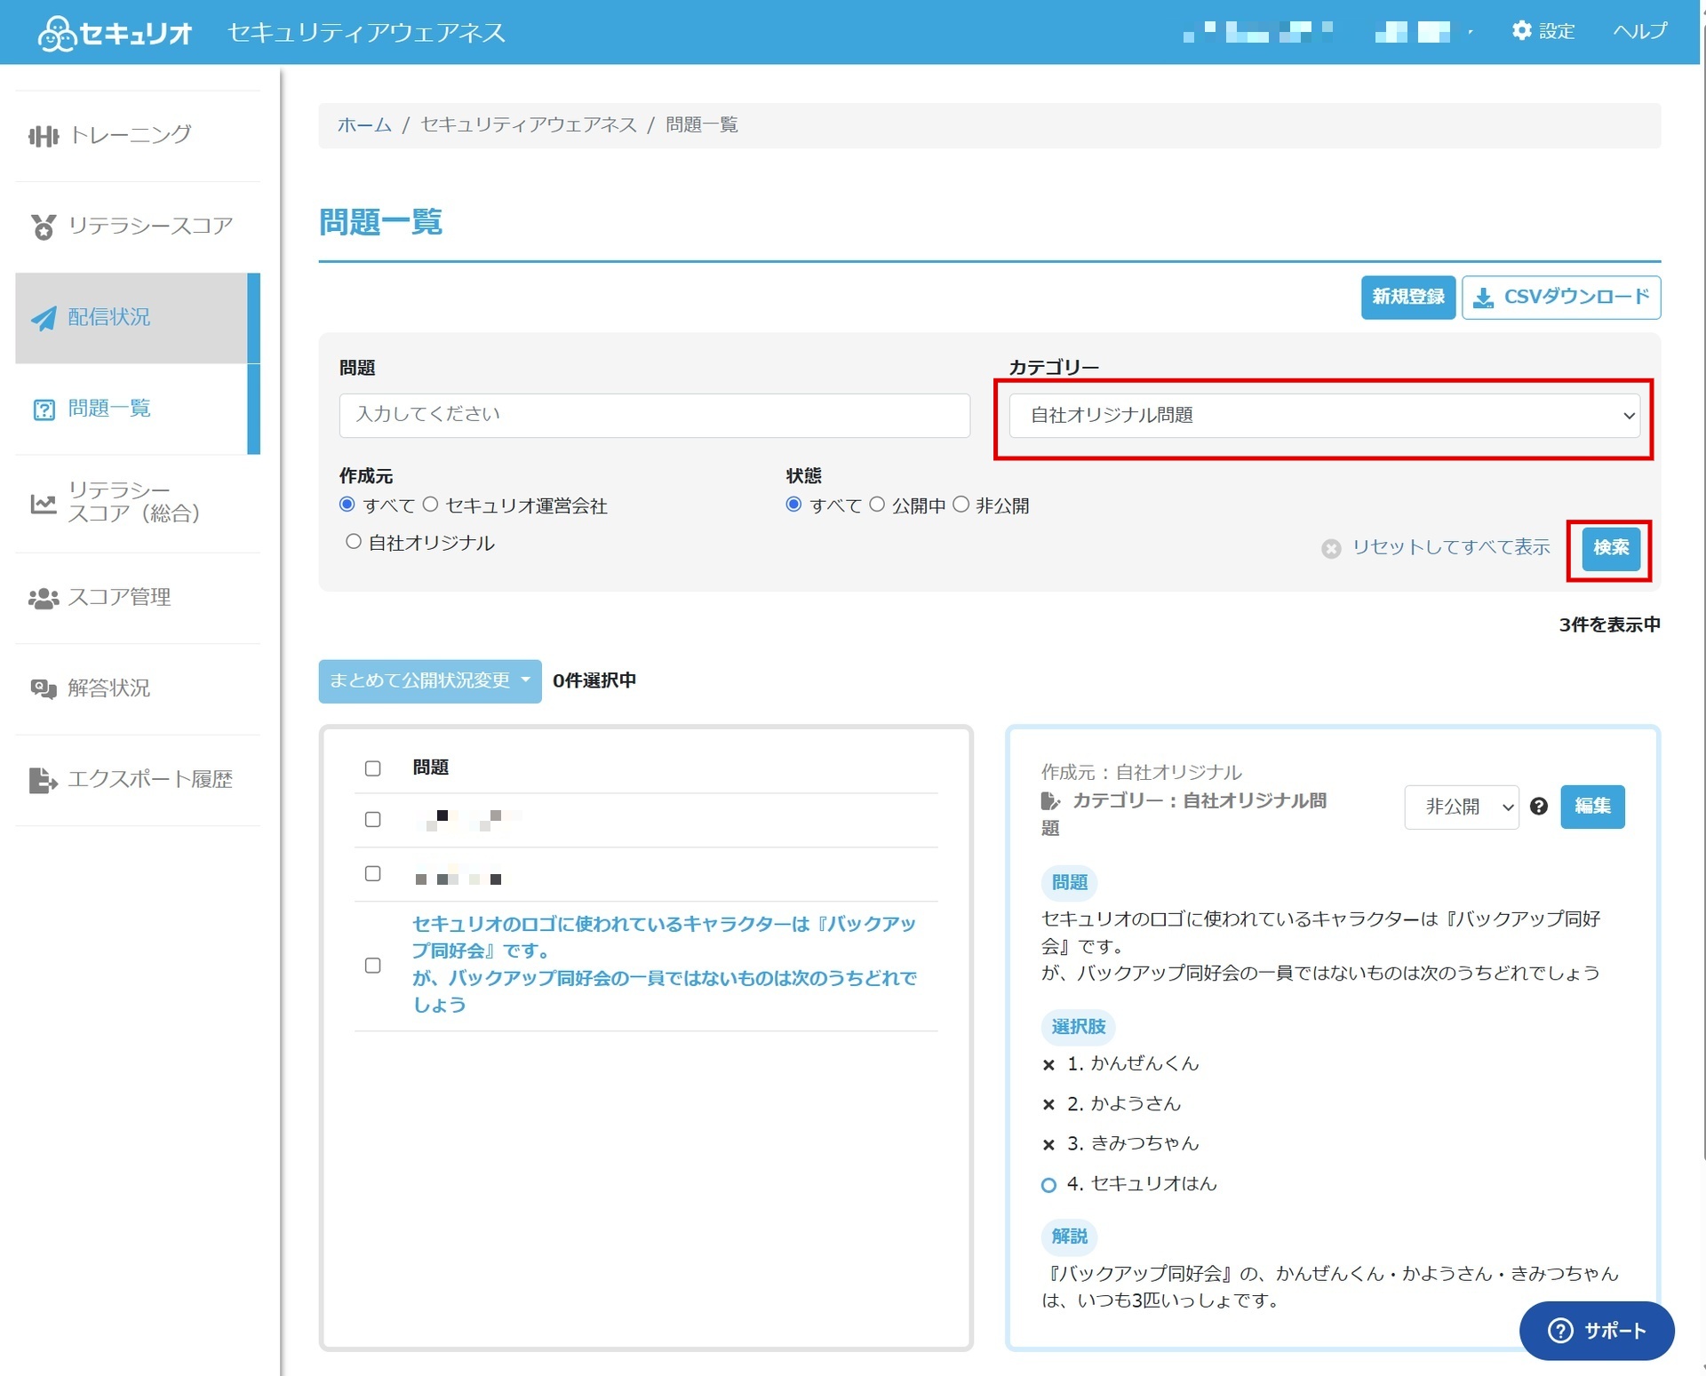1706x1376 pixels.
Task: Open the バックアップ同好会 question link
Action: click(665, 965)
